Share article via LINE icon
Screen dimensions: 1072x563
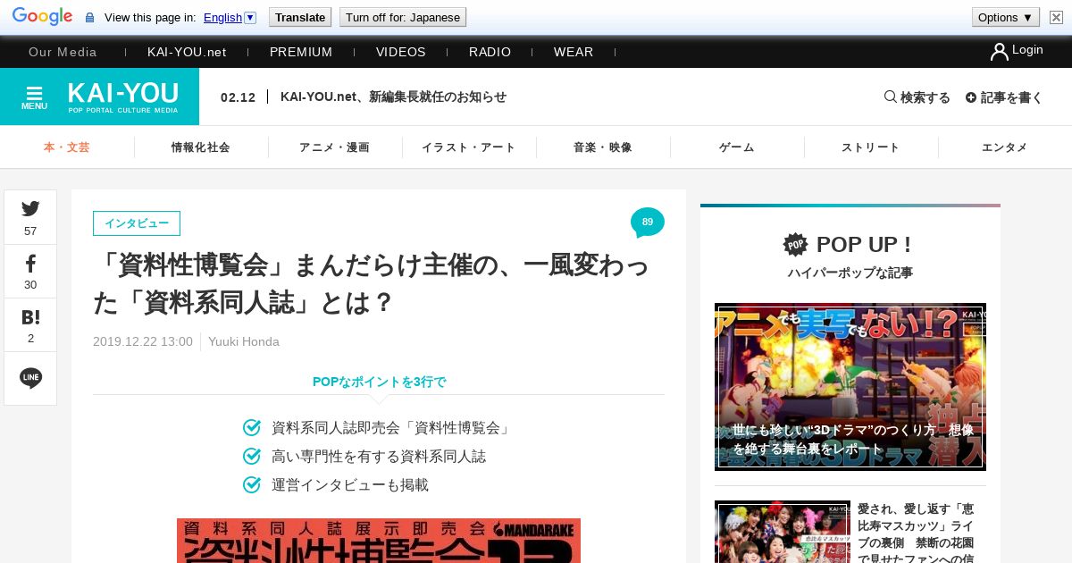[x=30, y=378]
